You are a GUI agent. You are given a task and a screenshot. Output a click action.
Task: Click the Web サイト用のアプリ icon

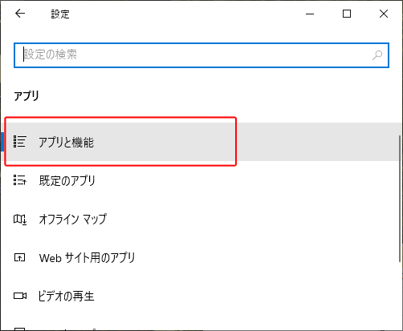pyautogui.click(x=19, y=257)
